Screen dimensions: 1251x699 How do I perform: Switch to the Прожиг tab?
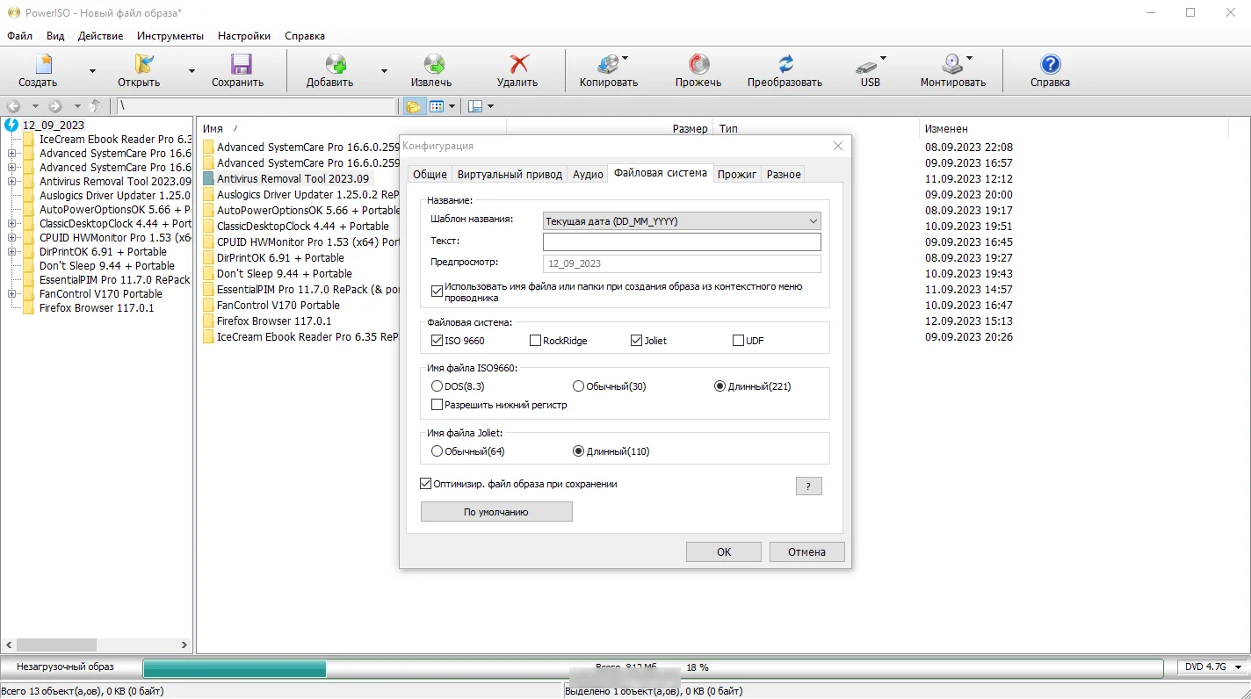click(x=736, y=174)
